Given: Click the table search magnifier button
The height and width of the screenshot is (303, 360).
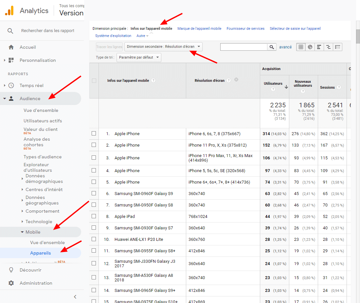Looking at the screenshot, I should click(272, 47).
